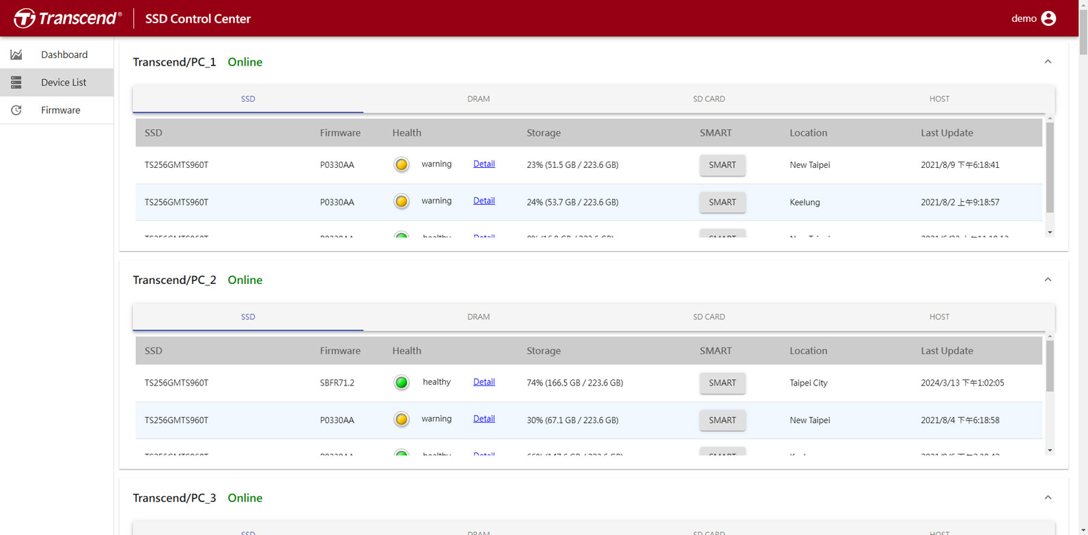Click yellow health indicator for 30% storage row
This screenshot has height=535, width=1088.
(x=402, y=419)
